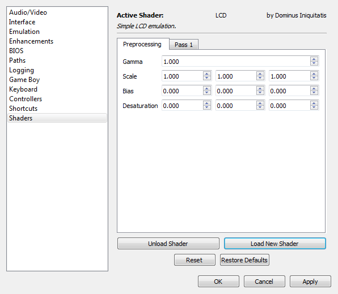Select BIOS in the sidebar
The width and height of the screenshot is (338, 294).
(x=57, y=51)
